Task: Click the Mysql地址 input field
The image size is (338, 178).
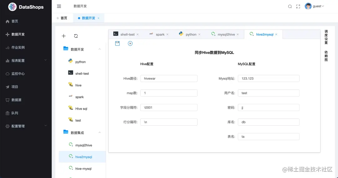Action: [269, 78]
